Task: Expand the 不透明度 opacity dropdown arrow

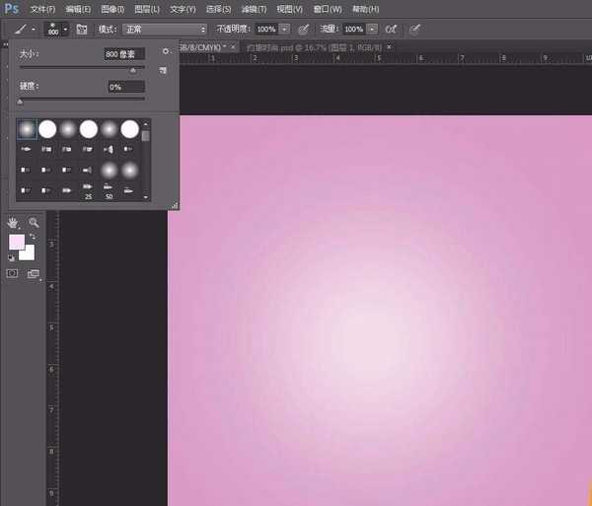Action: (285, 30)
